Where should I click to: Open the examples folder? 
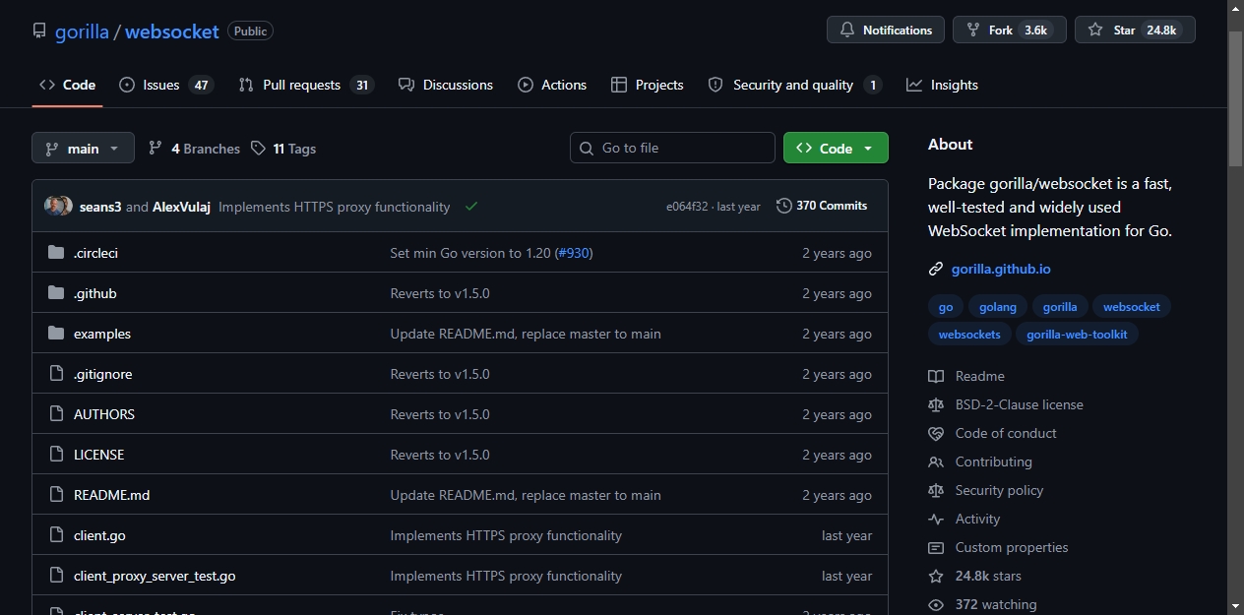pyautogui.click(x=102, y=334)
